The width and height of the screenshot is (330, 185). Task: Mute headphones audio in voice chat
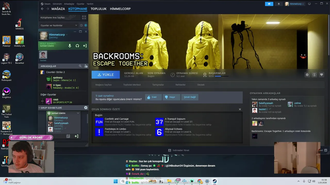tap(77, 46)
